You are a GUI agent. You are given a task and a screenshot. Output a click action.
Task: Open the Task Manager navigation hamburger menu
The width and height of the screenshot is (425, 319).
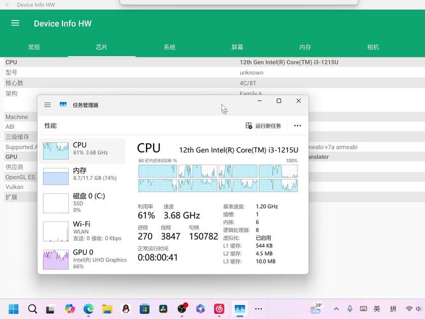click(47, 105)
